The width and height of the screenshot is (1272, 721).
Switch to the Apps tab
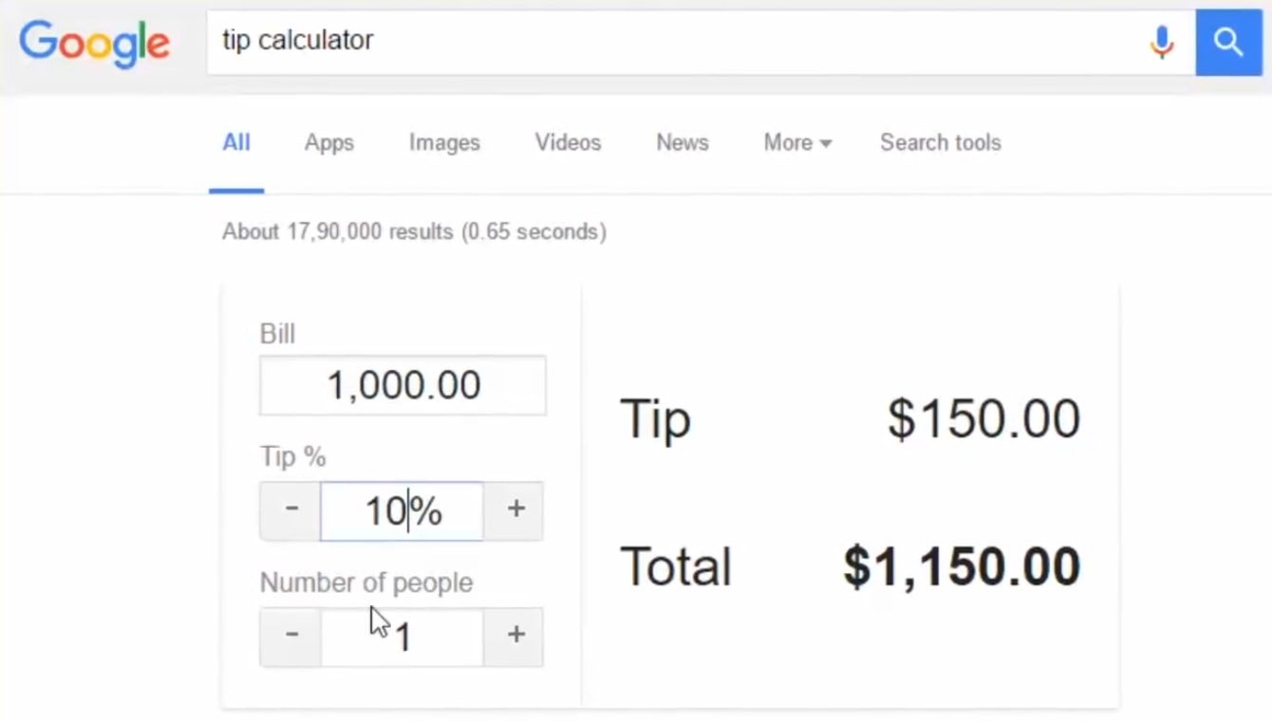[x=328, y=143]
